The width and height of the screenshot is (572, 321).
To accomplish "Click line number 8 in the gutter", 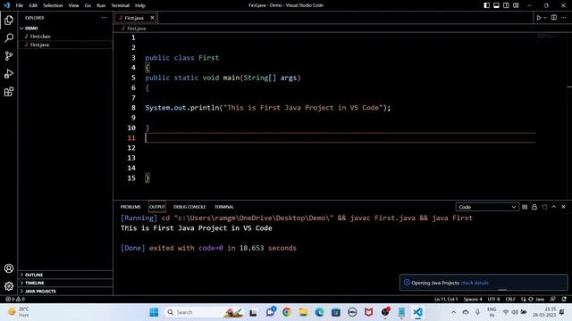I will pyautogui.click(x=133, y=108).
